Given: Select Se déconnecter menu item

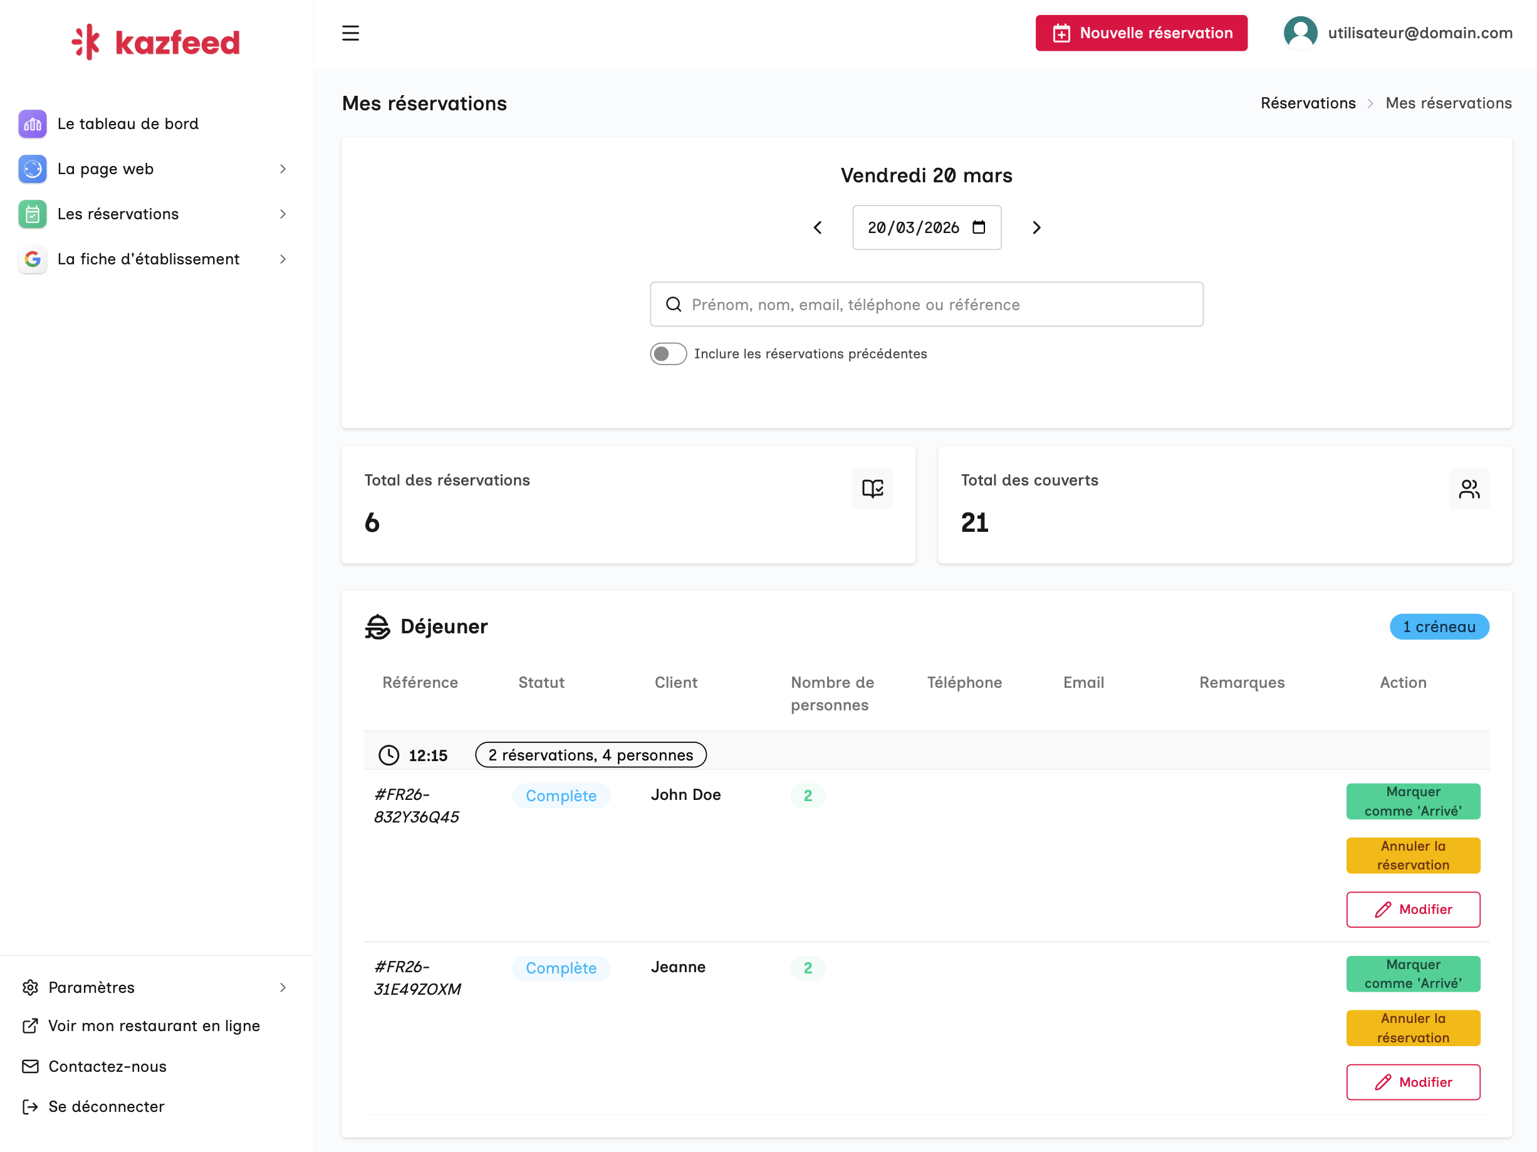Looking at the screenshot, I should tap(106, 1106).
